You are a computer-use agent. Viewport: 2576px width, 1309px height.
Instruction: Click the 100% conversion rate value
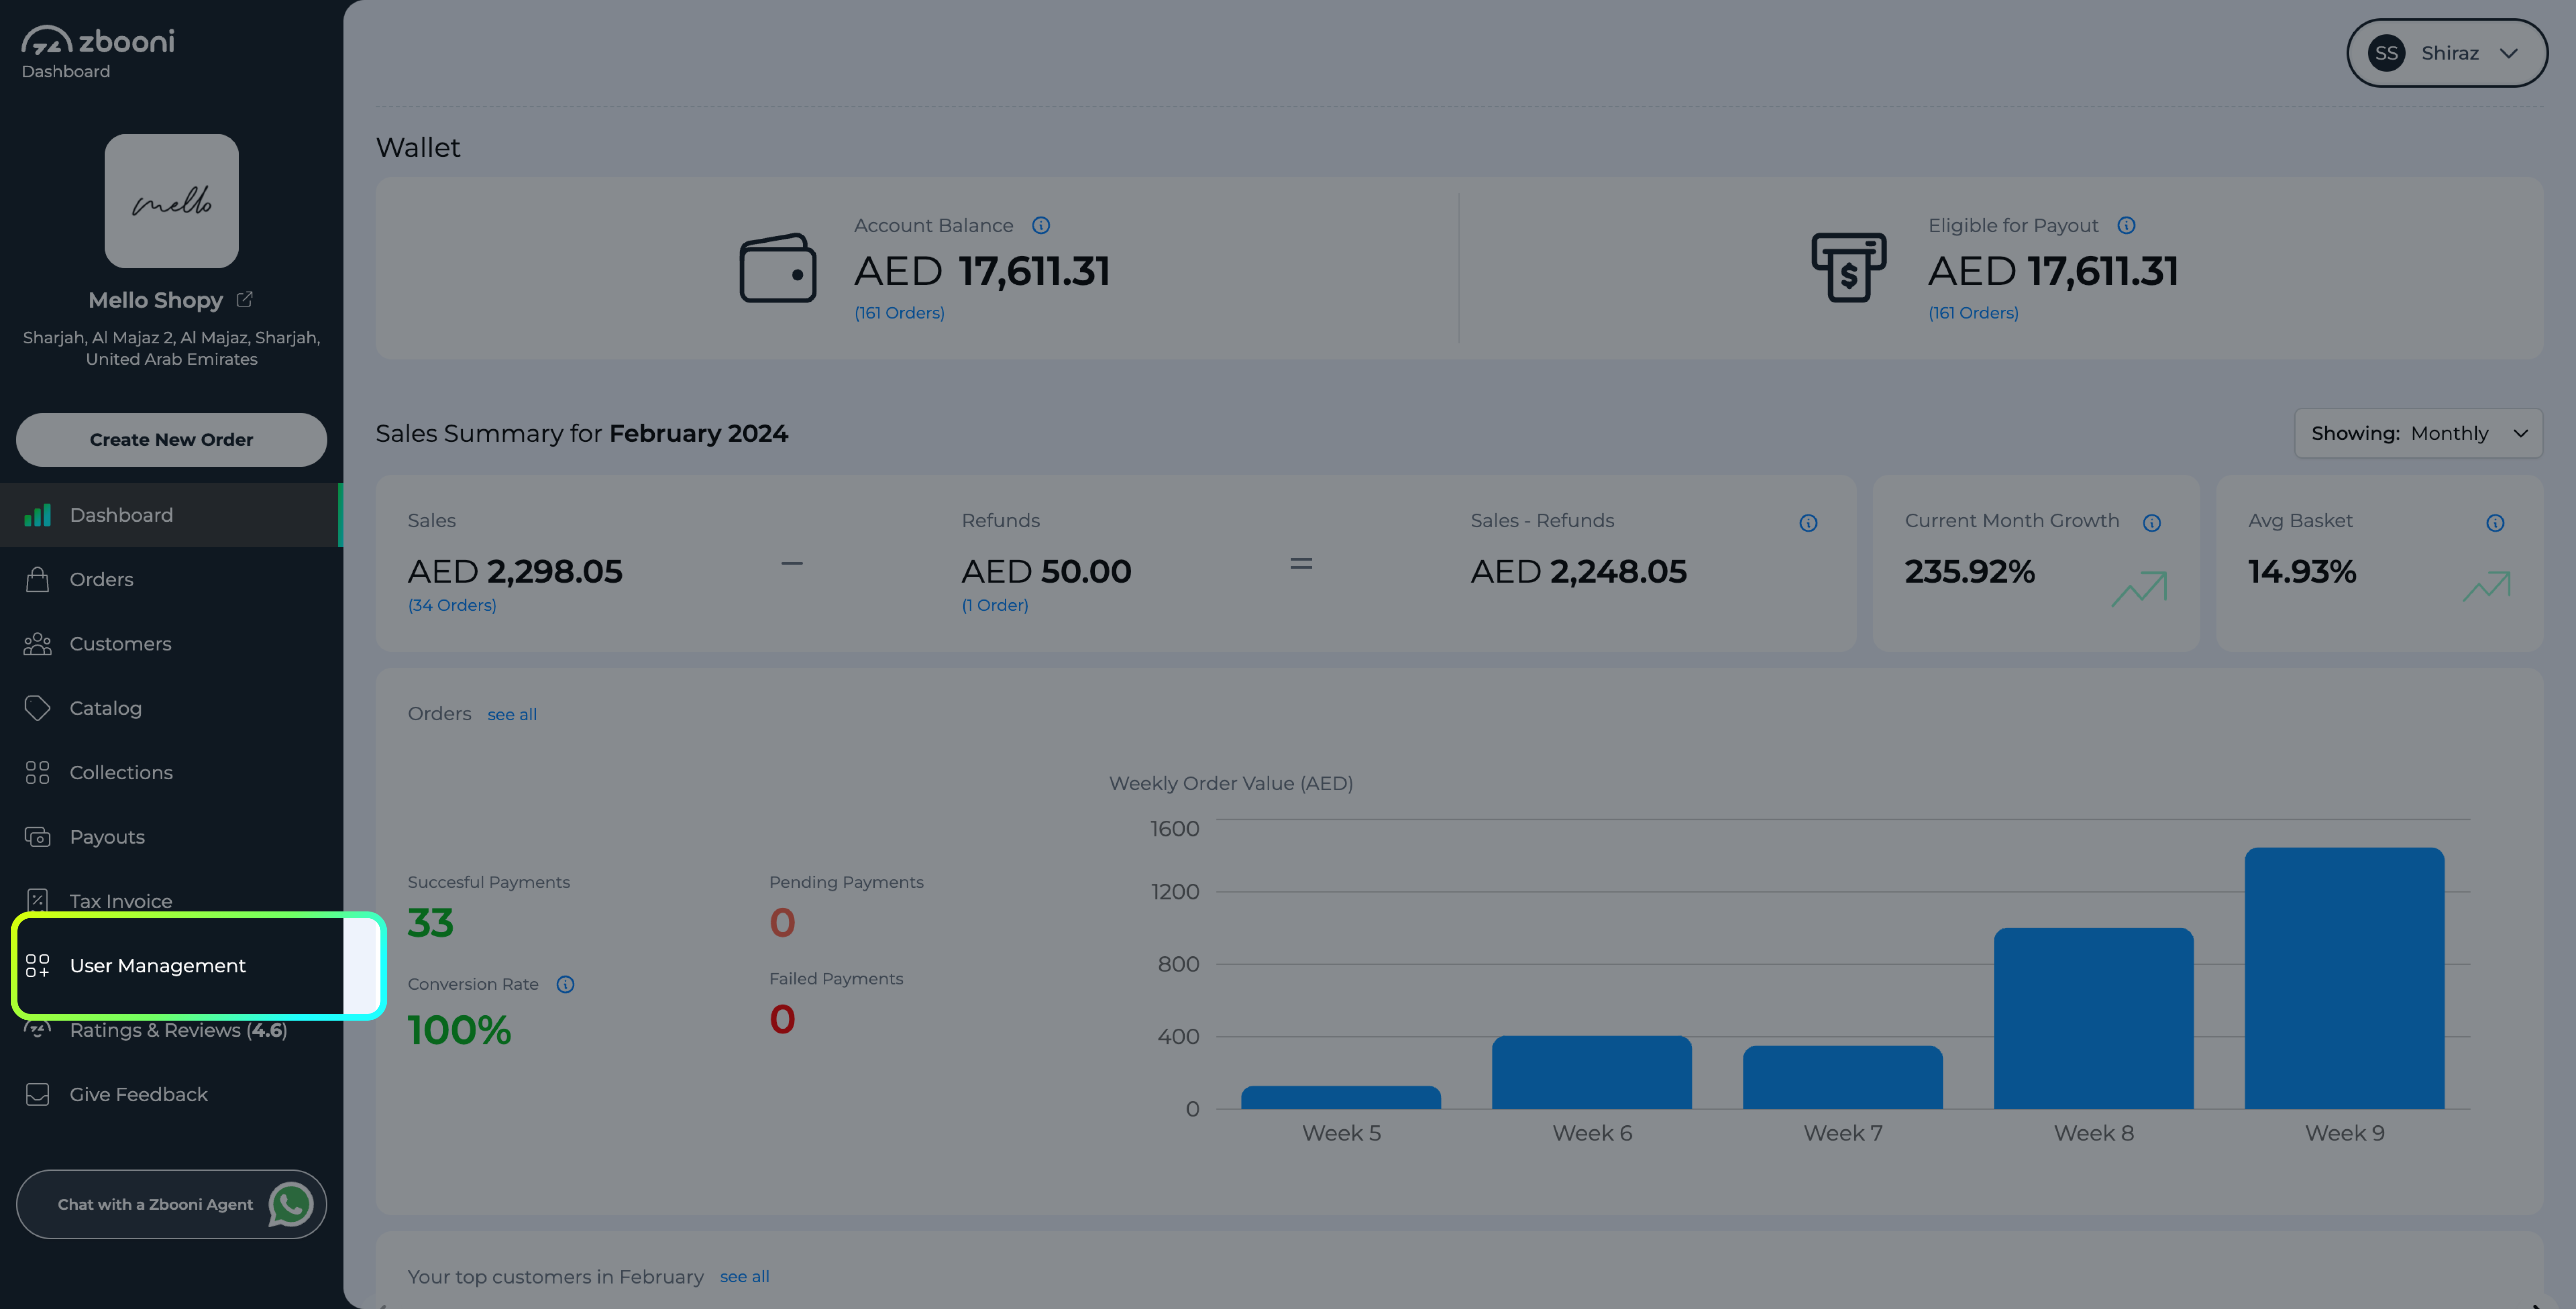(459, 1030)
